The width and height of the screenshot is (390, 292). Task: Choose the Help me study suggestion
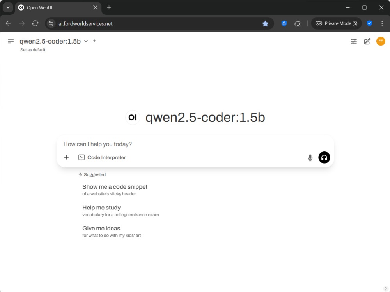point(121,211)
